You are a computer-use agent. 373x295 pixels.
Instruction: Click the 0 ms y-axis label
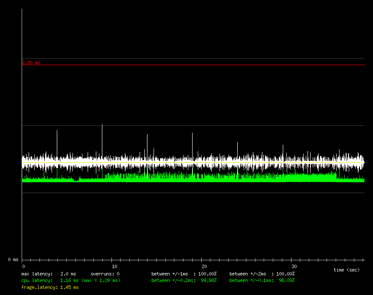pos(12,259)
